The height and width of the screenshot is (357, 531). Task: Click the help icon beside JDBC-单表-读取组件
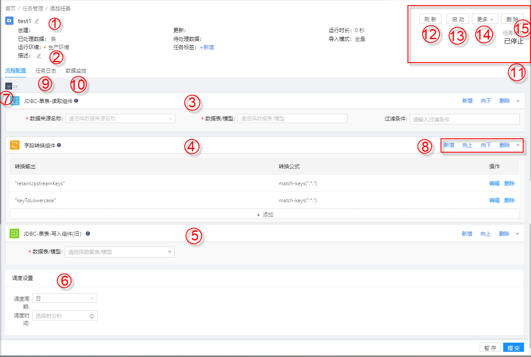76,100
